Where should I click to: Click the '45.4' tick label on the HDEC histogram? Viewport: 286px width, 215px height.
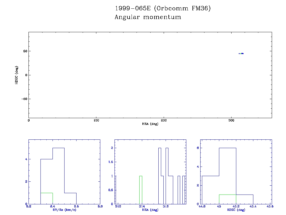(x=253, y=207)
